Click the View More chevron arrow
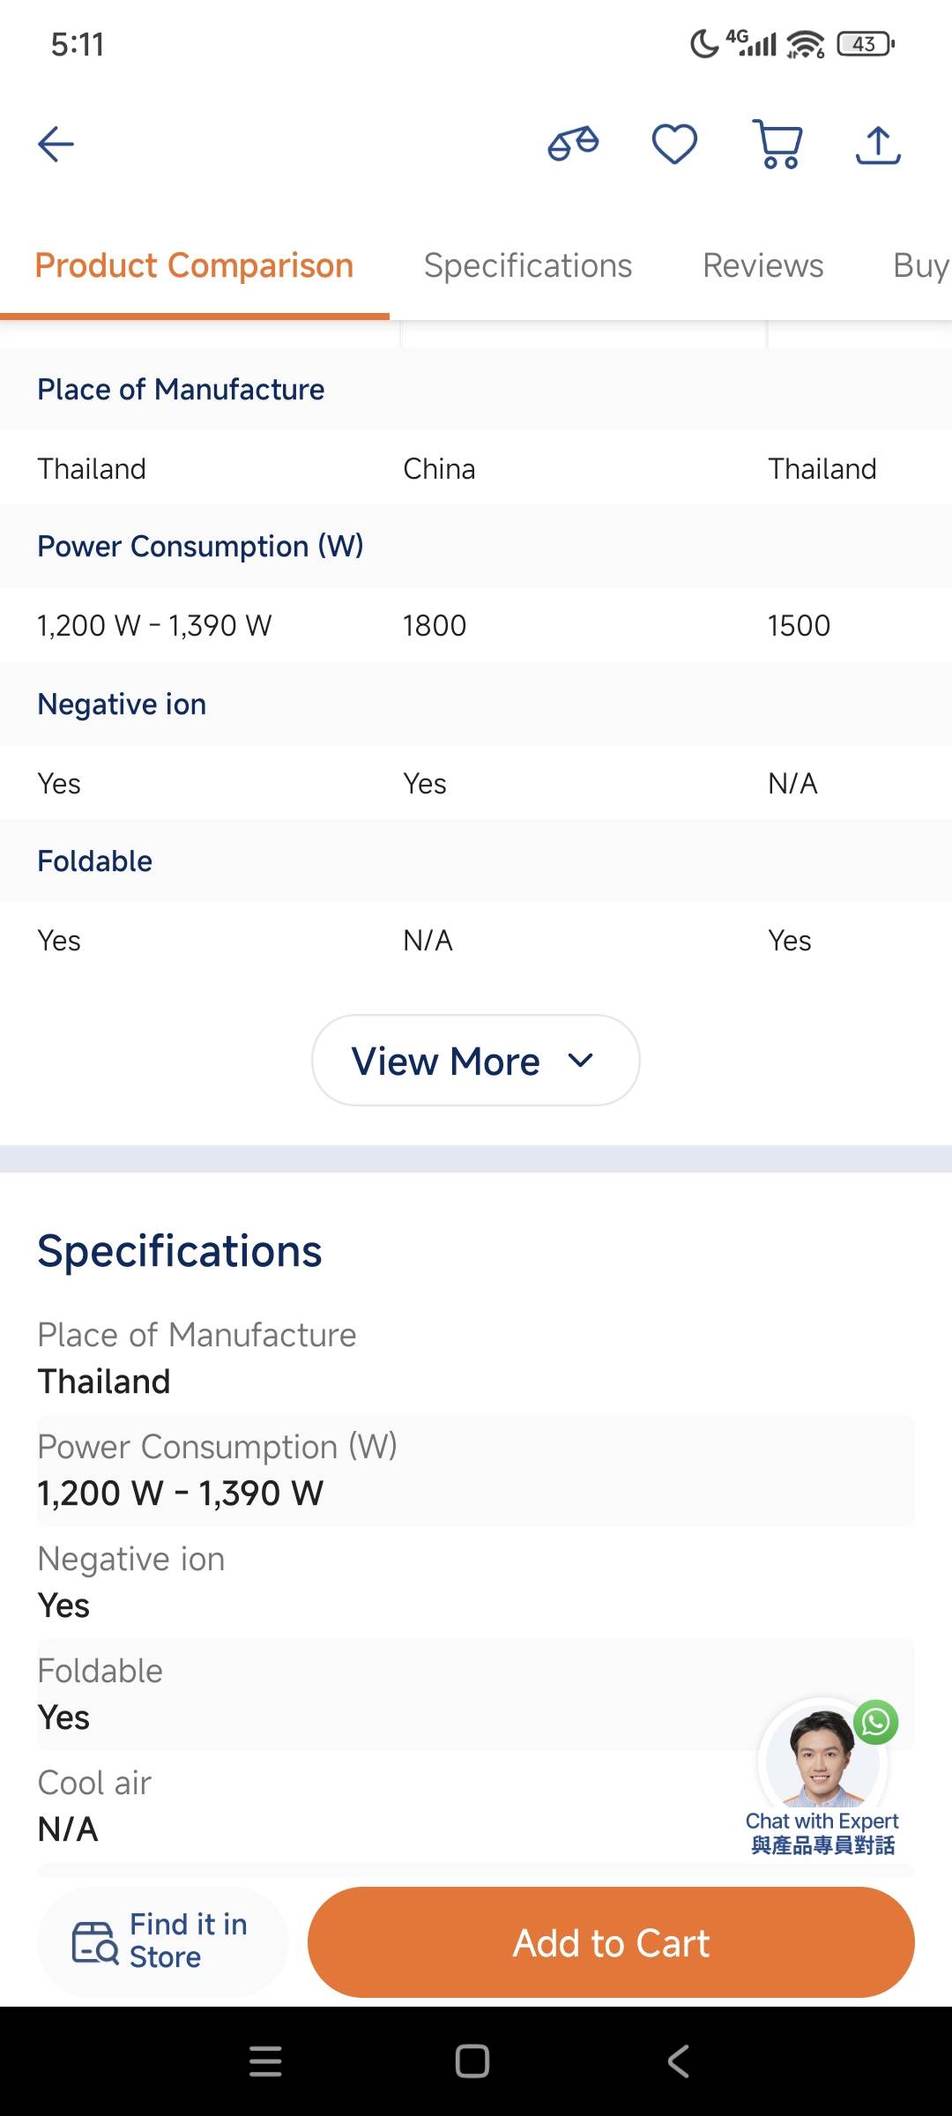Image resolution: width=952 pixels, height=2116 pixels. 580,1060
